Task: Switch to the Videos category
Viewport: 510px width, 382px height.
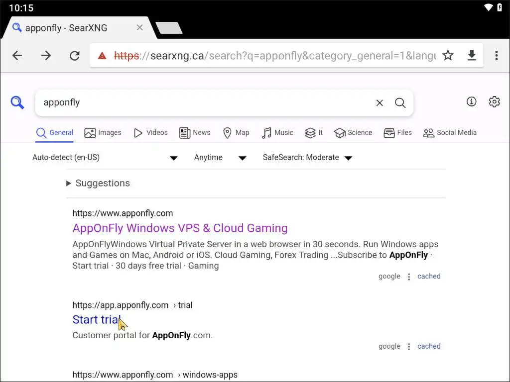Action: [150, 132]
